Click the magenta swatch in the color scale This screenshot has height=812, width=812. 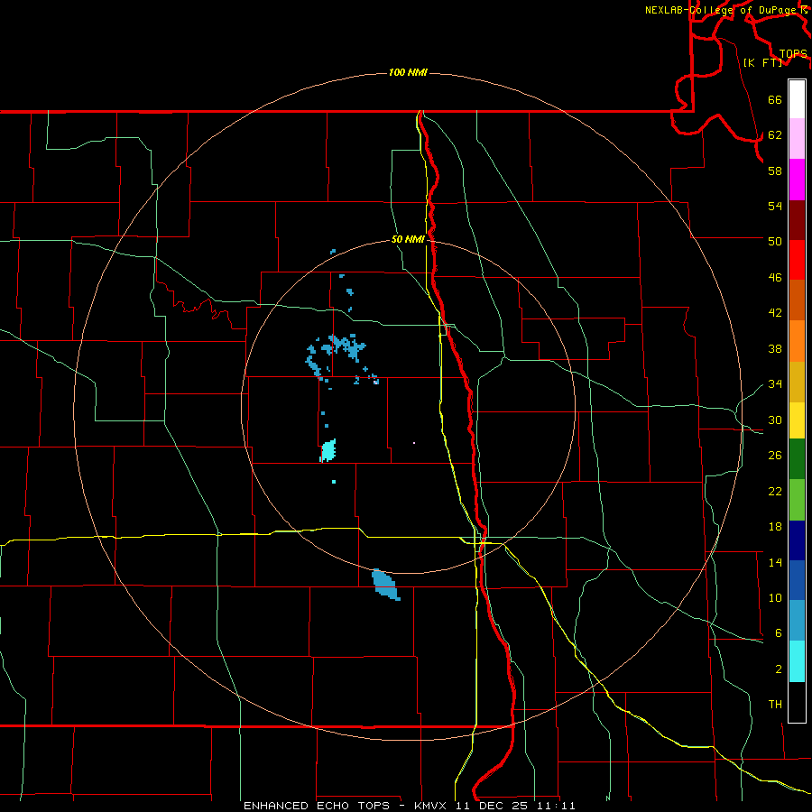797,180
